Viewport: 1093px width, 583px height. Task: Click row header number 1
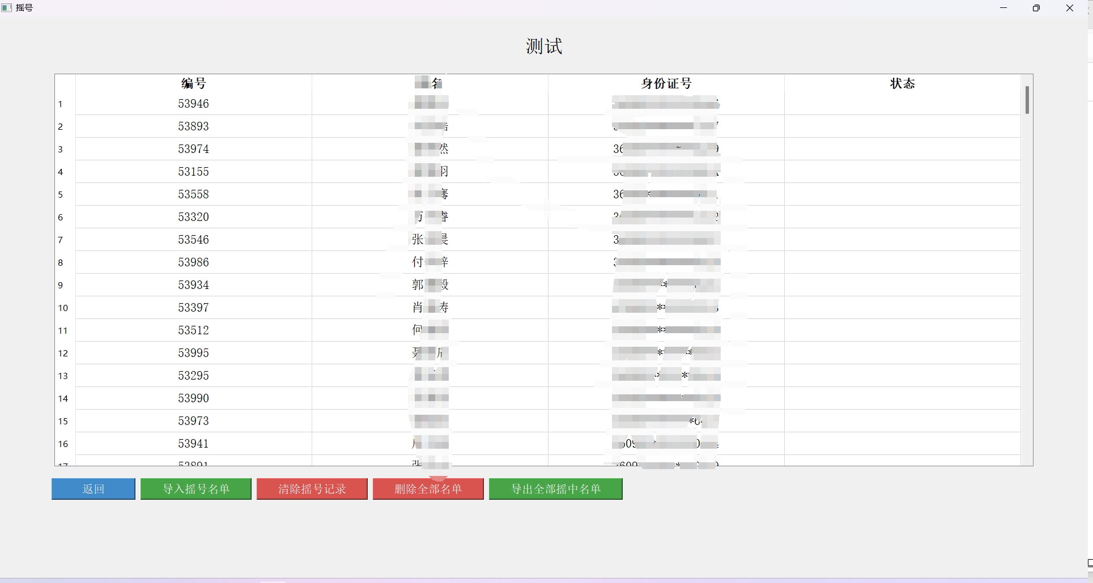tap(65, 104)
